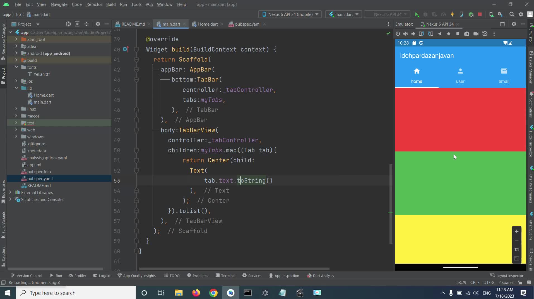Click the Select Opened File target icon

point(68,24)
